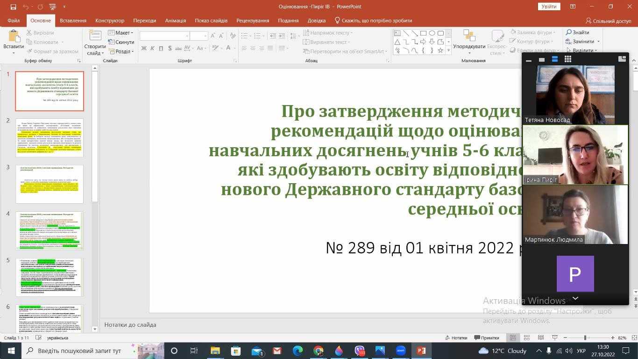Screen dimensions: 638x359
Task: Toggle Normal view button in status bar
Action: (x=512, y=337)
